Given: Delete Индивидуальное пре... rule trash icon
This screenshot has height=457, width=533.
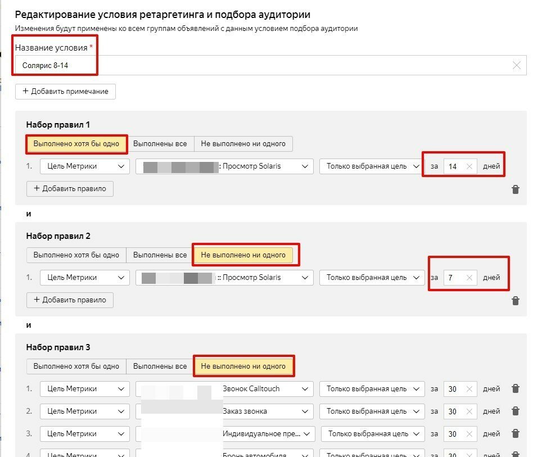Looking at the screenshot, I should tap(516, 433).
